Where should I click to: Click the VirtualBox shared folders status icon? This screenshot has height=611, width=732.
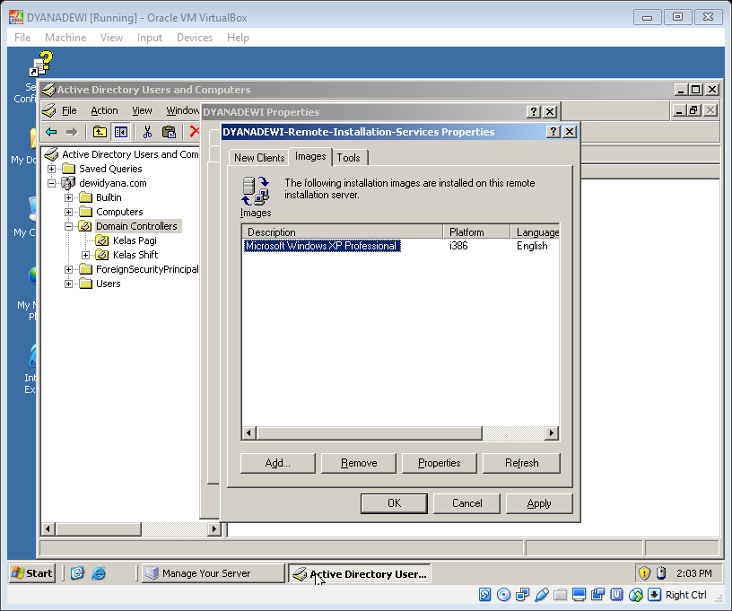pos(560,595)
